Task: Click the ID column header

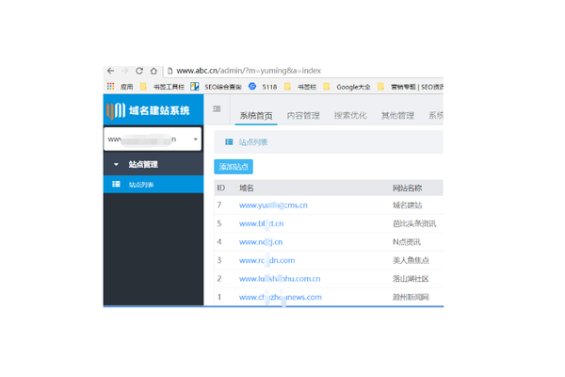Action: (220, 188)
